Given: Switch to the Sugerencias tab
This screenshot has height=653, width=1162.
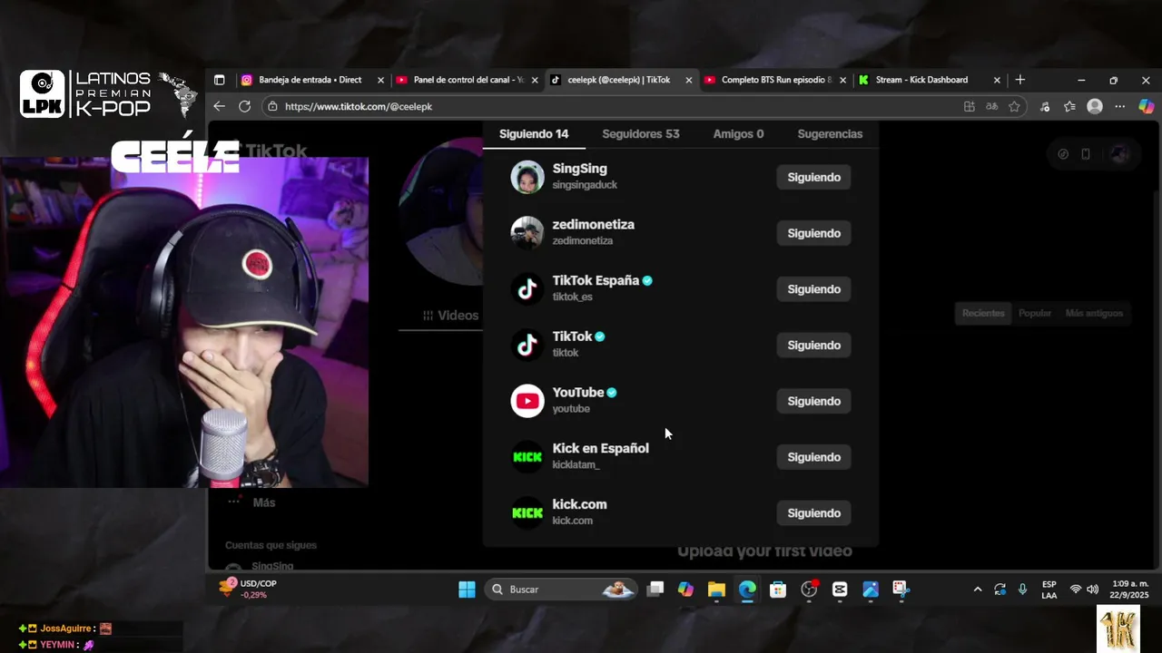Looking at the screenshot, I should tap(830, 134).
